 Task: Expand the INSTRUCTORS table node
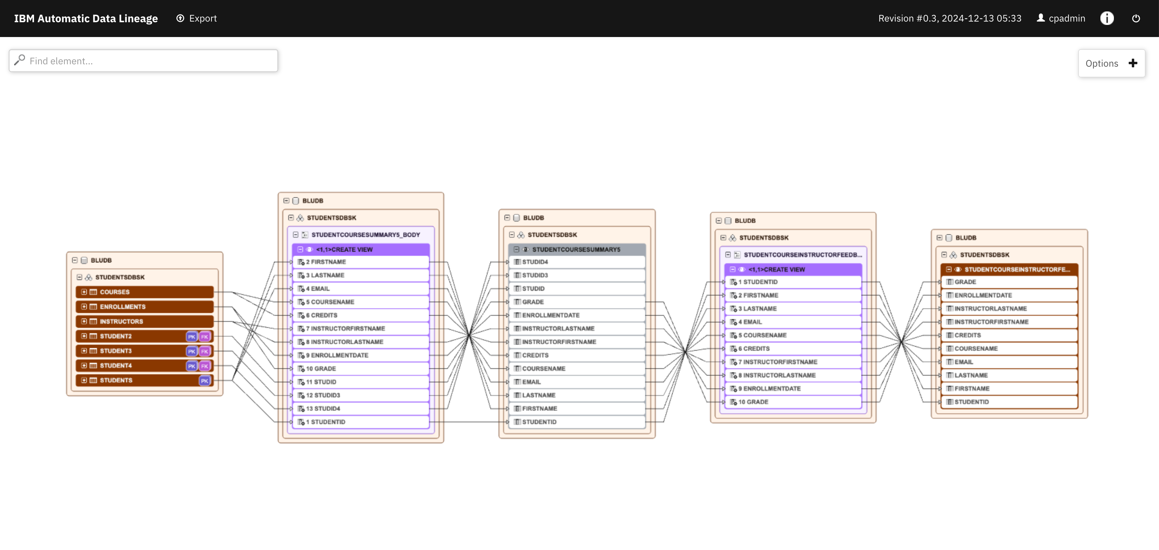(84, 321)
